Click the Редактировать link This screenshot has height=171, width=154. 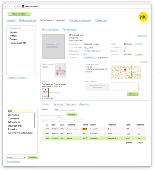point(142,36)
